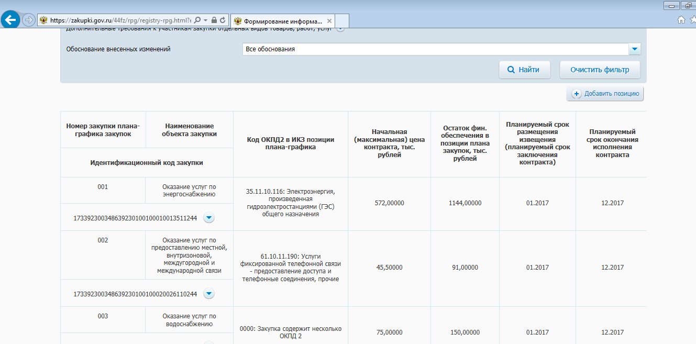Close the "Формирование информа..." tab

click(x=329, y=21)
